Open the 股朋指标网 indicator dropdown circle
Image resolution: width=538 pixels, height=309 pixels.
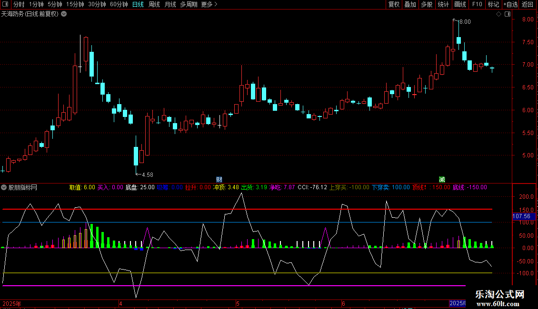(4, 187)
